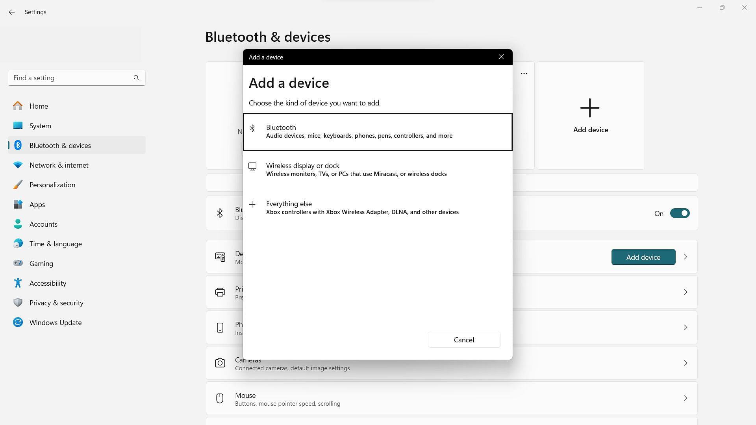Click the Network & internet icon

(x=18, y=165)
